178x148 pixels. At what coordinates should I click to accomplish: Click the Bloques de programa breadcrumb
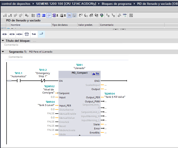[116, 4]
